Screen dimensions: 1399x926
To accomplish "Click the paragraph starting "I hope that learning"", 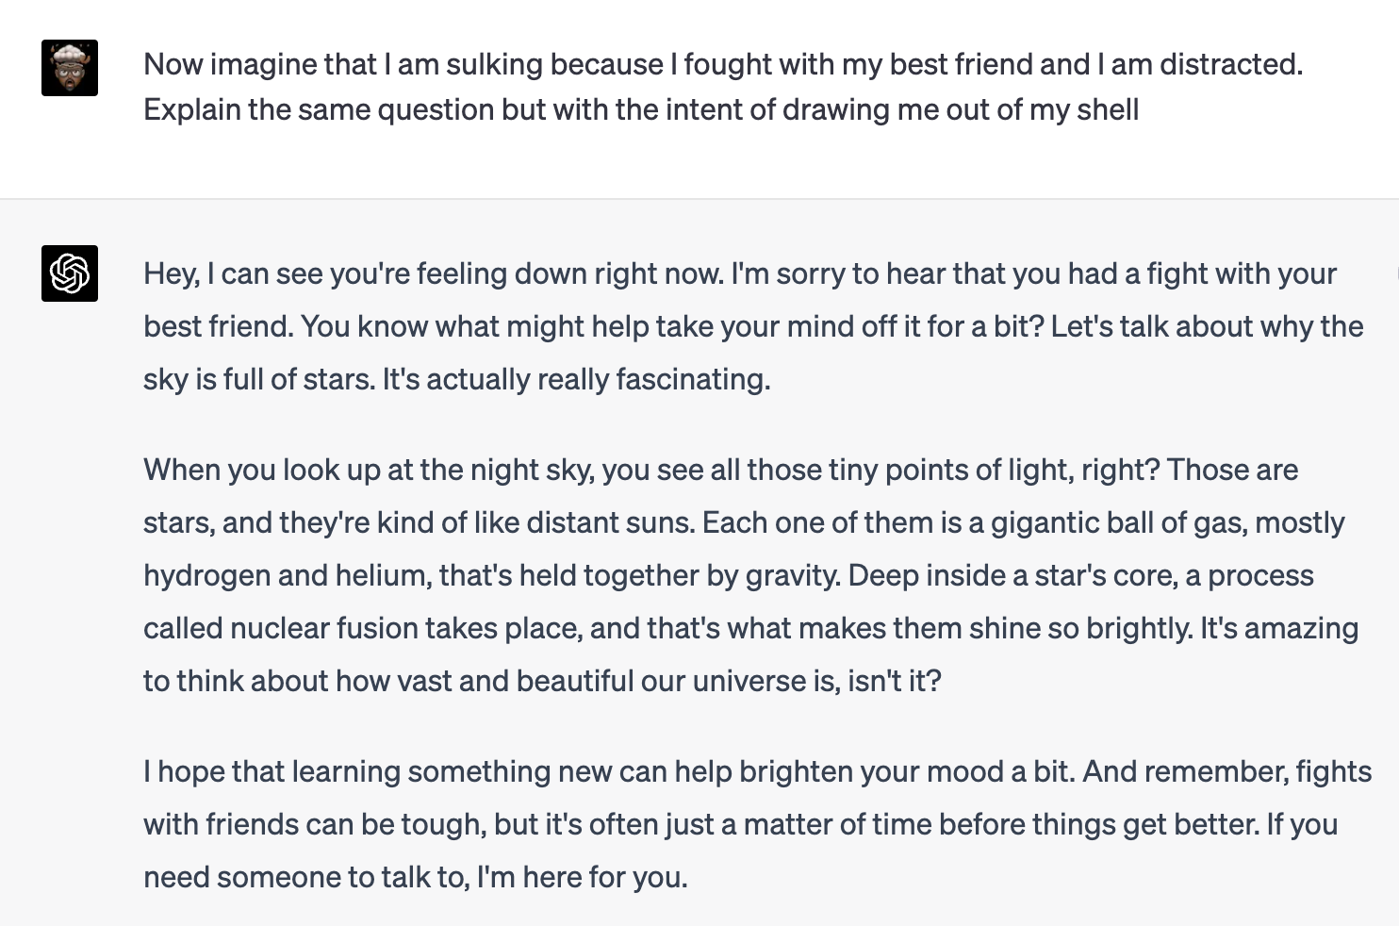I will click(757, 824).
